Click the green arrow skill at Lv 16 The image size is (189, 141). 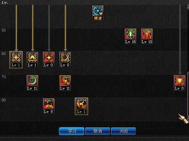point(131,36)
